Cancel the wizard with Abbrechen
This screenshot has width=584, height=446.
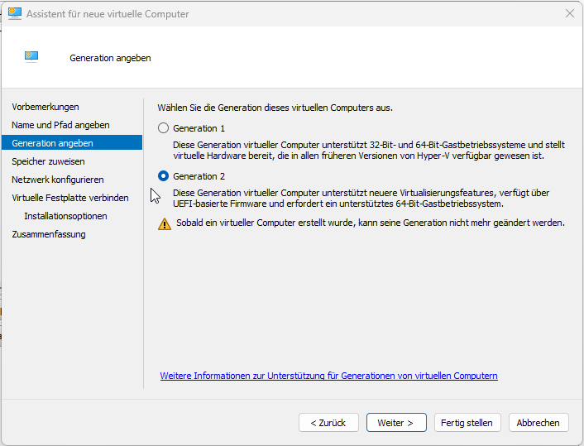coord(539,423)
